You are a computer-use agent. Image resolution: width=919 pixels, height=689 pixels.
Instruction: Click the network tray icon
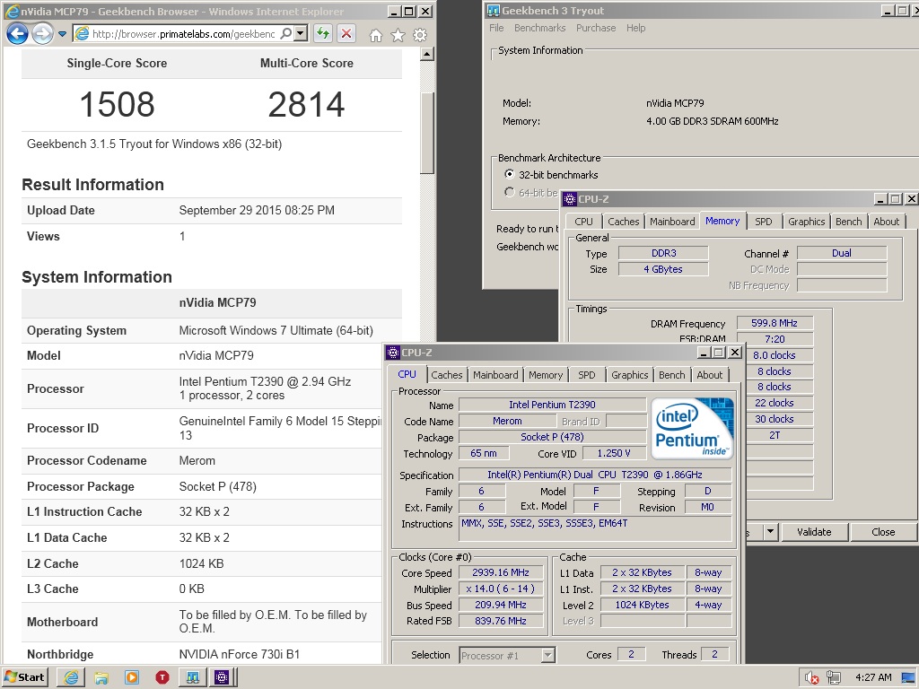[833, 678]
